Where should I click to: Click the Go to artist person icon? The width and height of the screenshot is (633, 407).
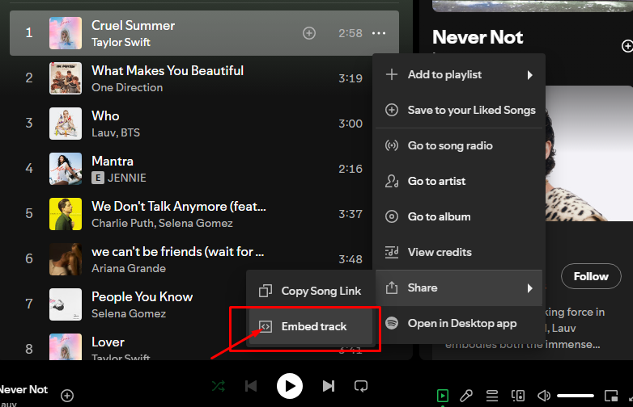coord(392,181)
